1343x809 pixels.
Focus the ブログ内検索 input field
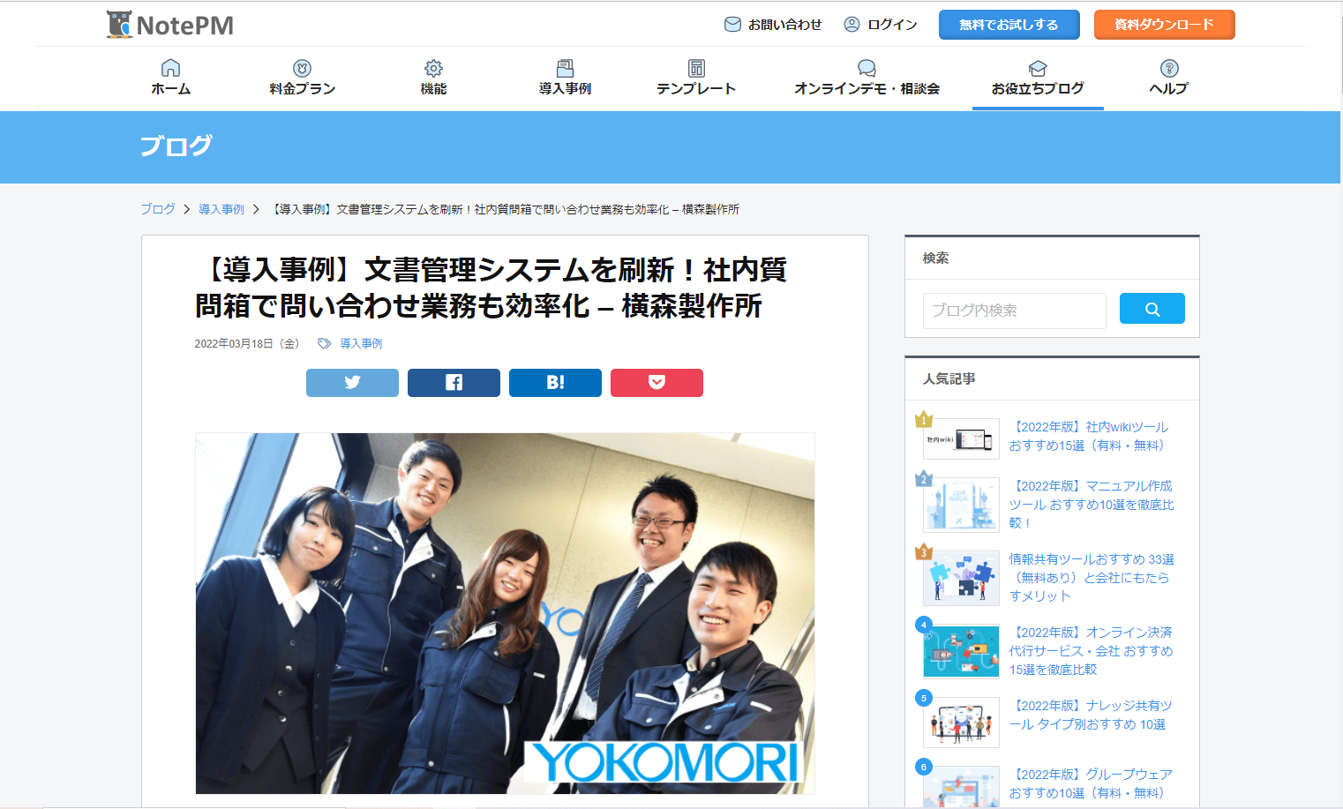pos(1015,311)
